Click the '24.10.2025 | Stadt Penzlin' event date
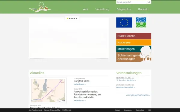The height and width of the screenshot is (112, 180). point(125,85)
